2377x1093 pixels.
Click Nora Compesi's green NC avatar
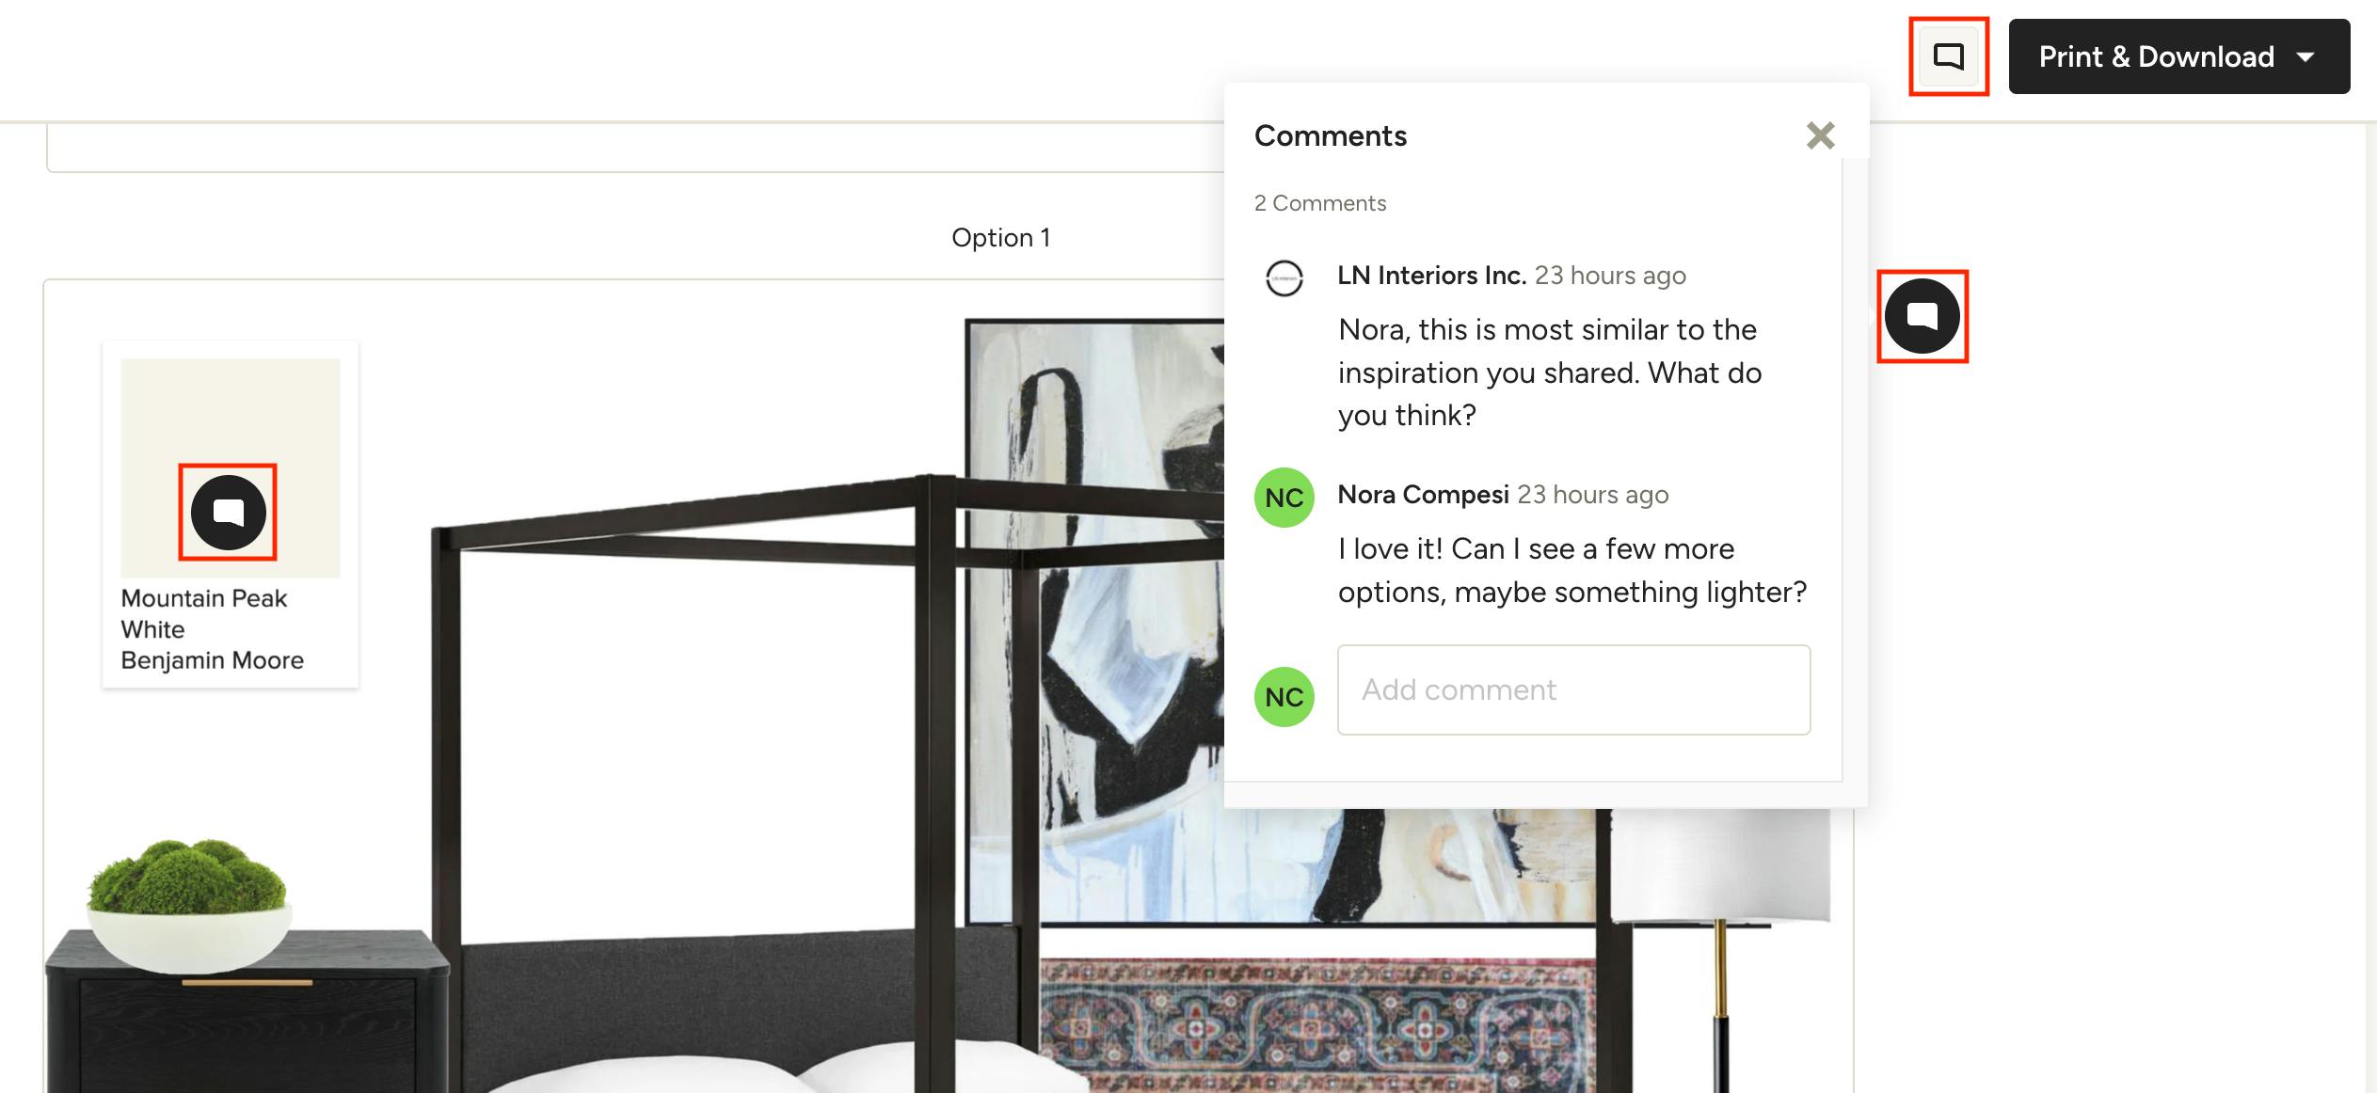[1284, 498]
